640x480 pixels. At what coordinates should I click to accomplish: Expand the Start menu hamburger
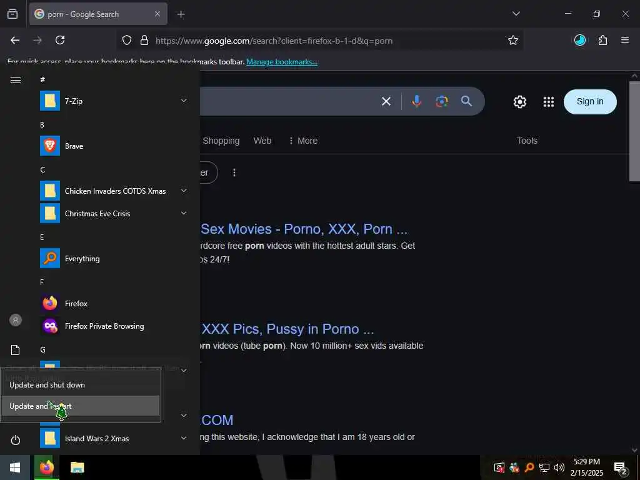(16, 80)
